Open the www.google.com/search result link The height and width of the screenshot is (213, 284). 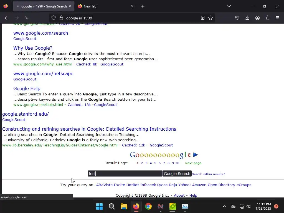coord(40,33)
